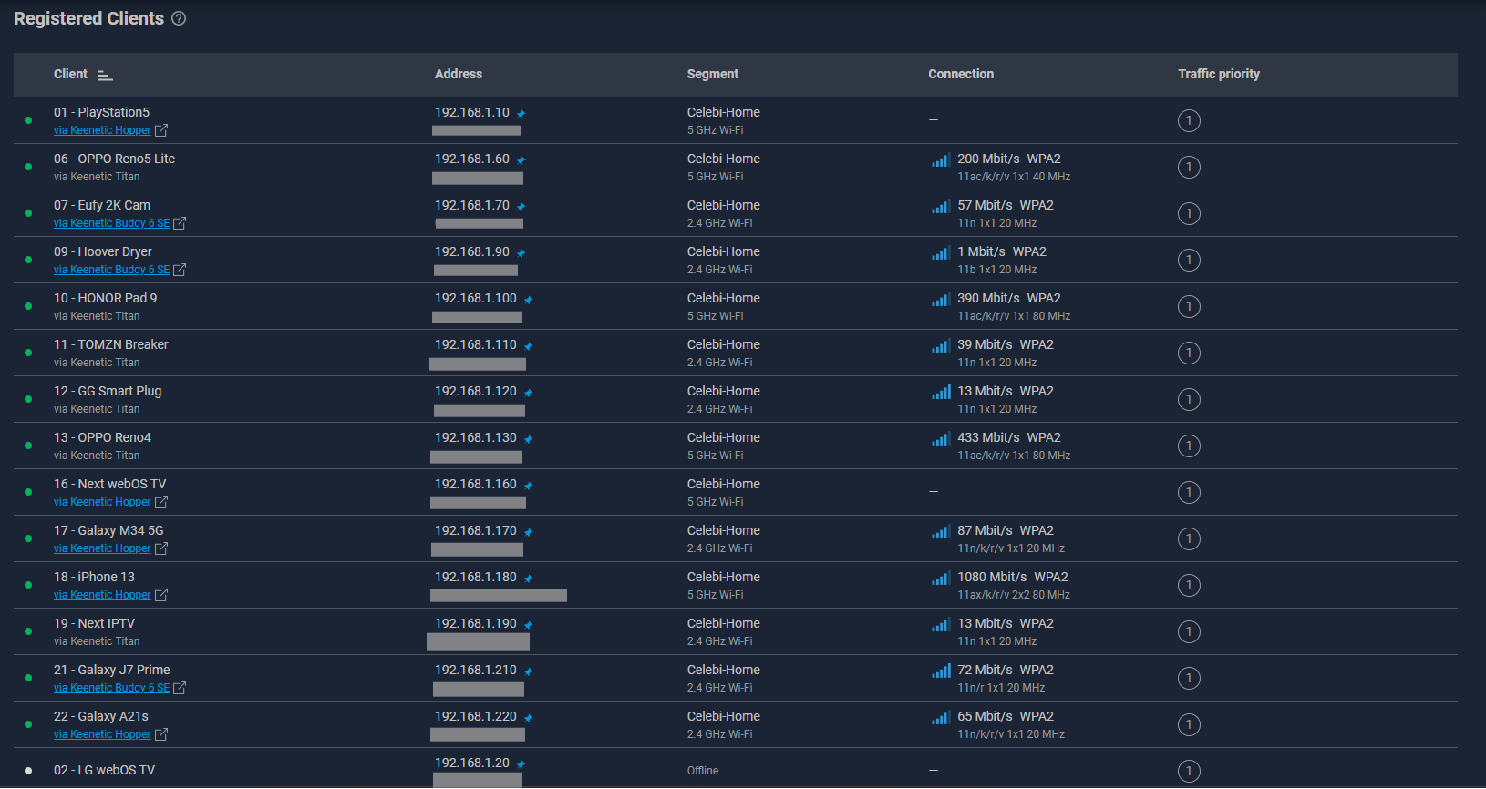Select client 02 - LG webOS TV
The height and width of the screenshot is (789, 1486).
tap(104, 770)
